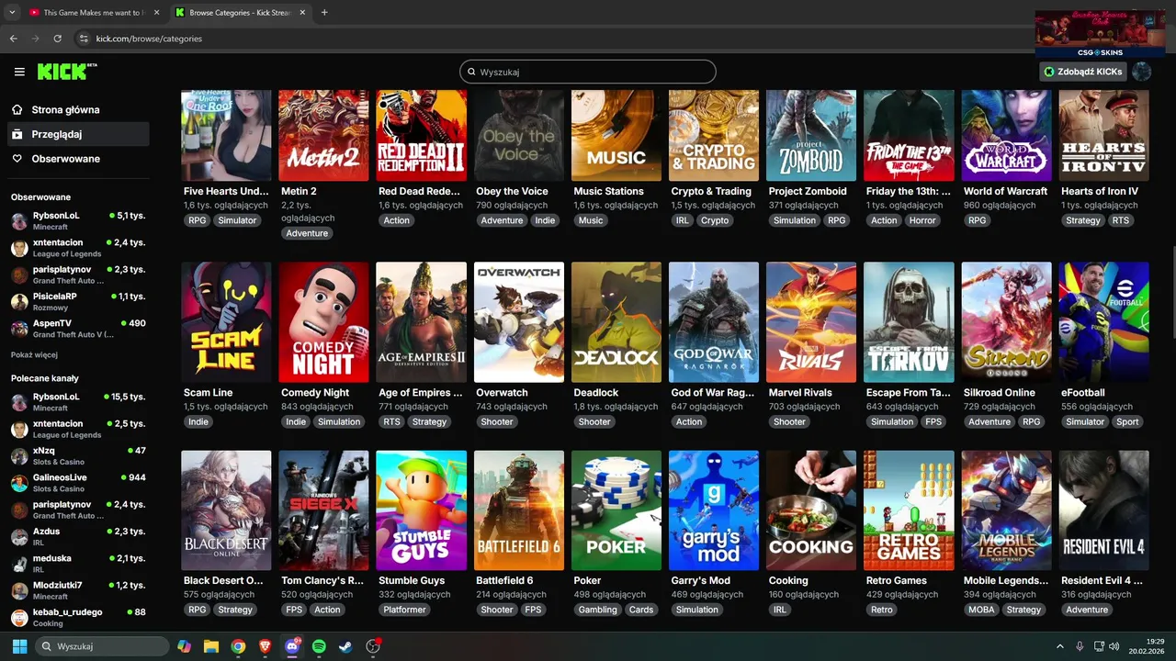Open the Marvel Rivals category cover
Image resolution: width=1176 pixels, height=661 pixels.
pyautogui.click(x=811, y=322)
